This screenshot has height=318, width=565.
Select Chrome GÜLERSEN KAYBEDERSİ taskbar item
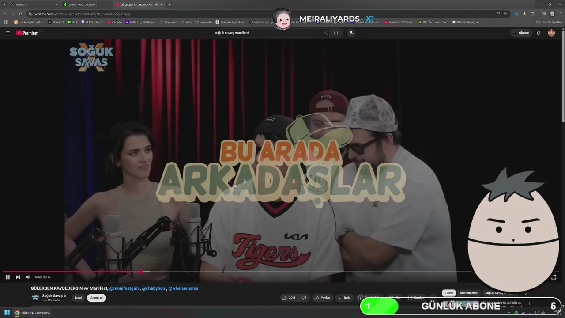pos(32,313)
